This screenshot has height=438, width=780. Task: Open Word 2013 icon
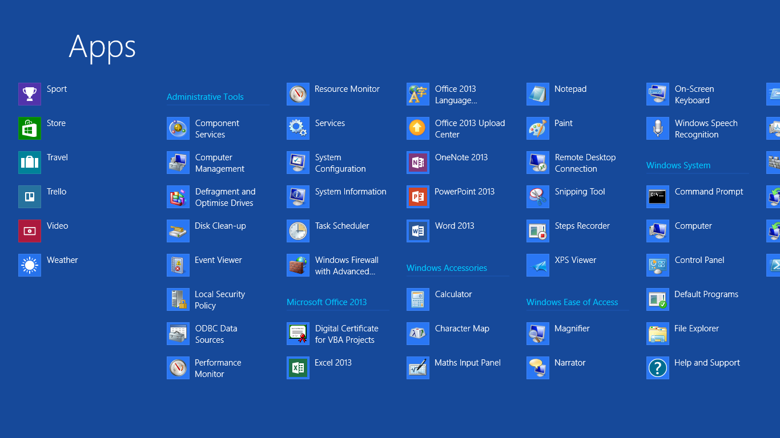click(x=418, y=231)
